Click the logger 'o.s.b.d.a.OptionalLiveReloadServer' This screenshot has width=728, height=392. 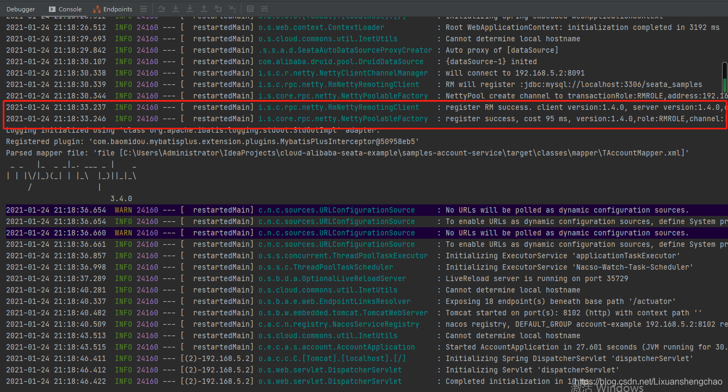coord(332,278)
